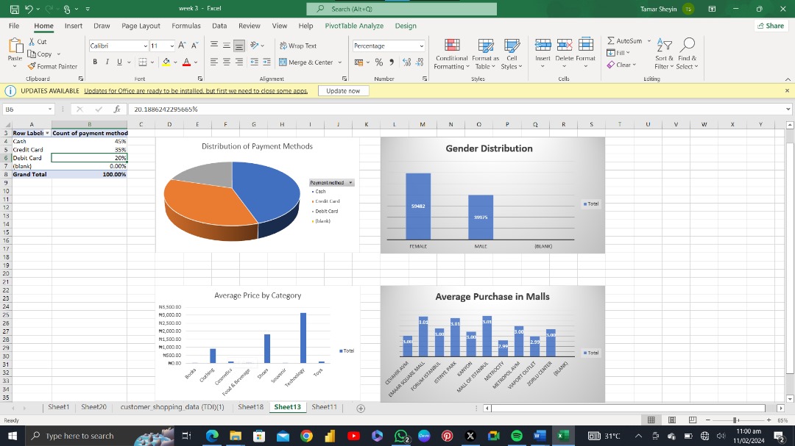795x446 pixels.
Task: Click the Percent Style icon
Action: [x=379, y=62]
